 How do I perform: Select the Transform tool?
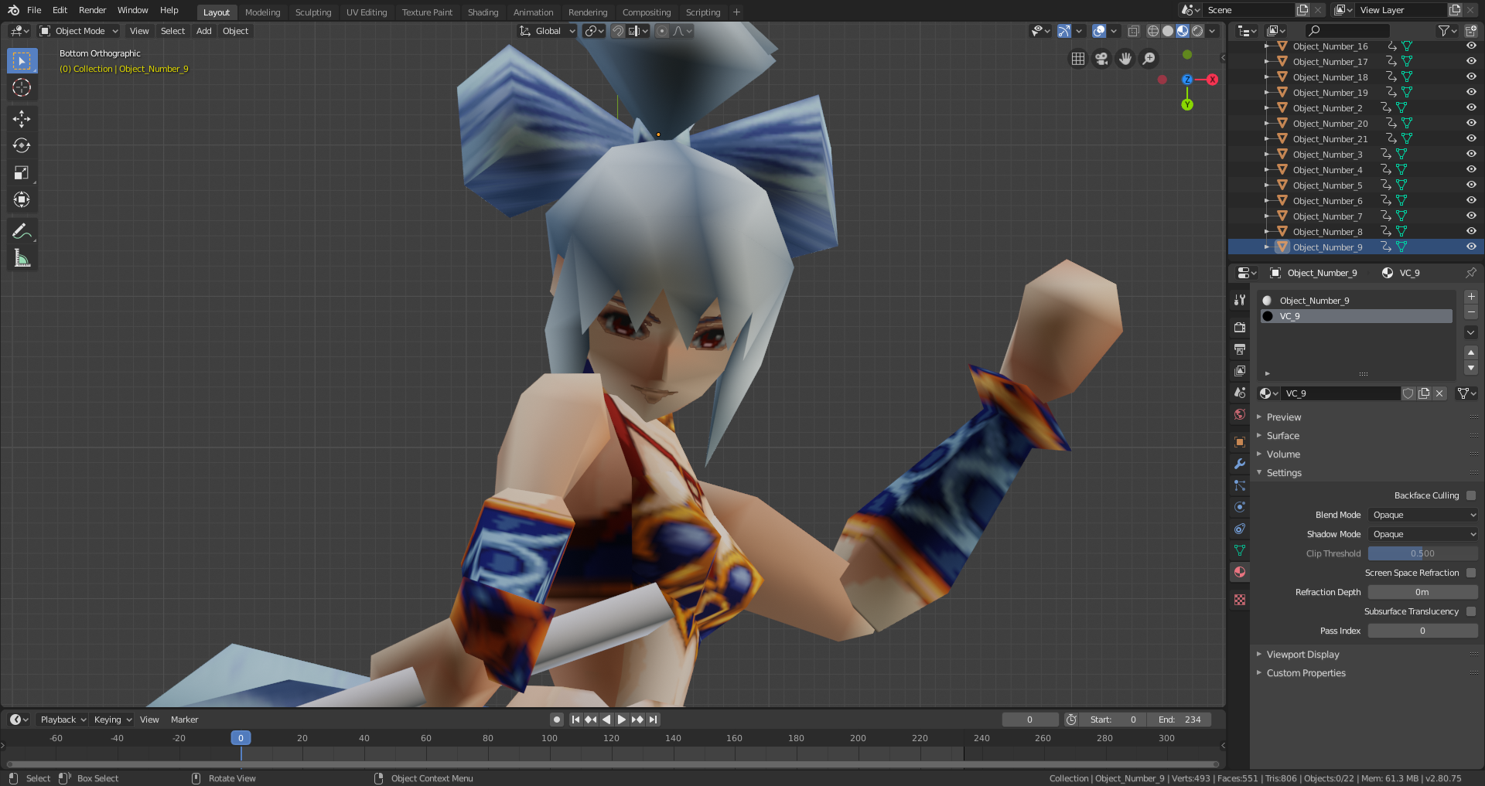click(22, 199)
